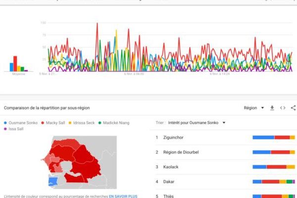Select the Région de Diourbel row

coord(225,152)
